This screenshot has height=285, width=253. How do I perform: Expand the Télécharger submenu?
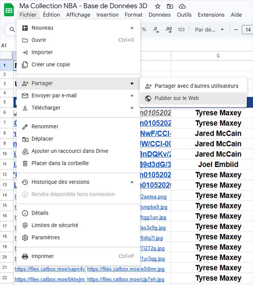click(x=78, y=108)
